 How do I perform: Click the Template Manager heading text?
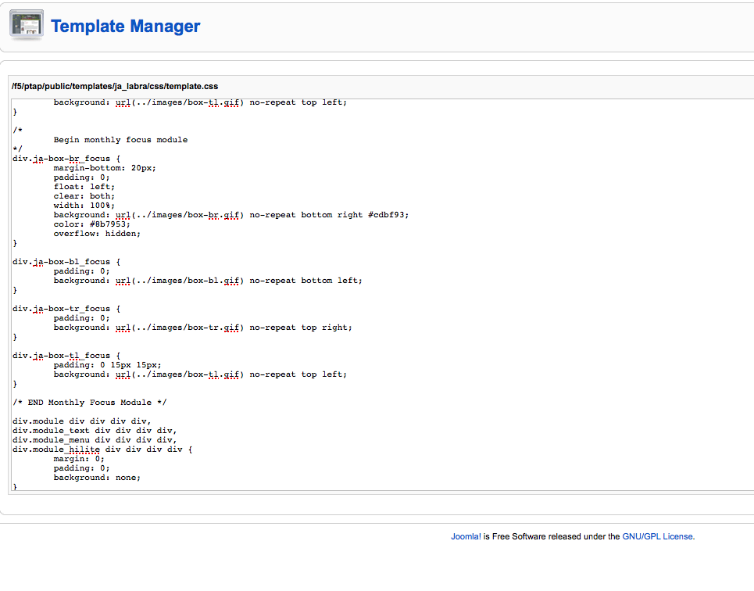125,27
